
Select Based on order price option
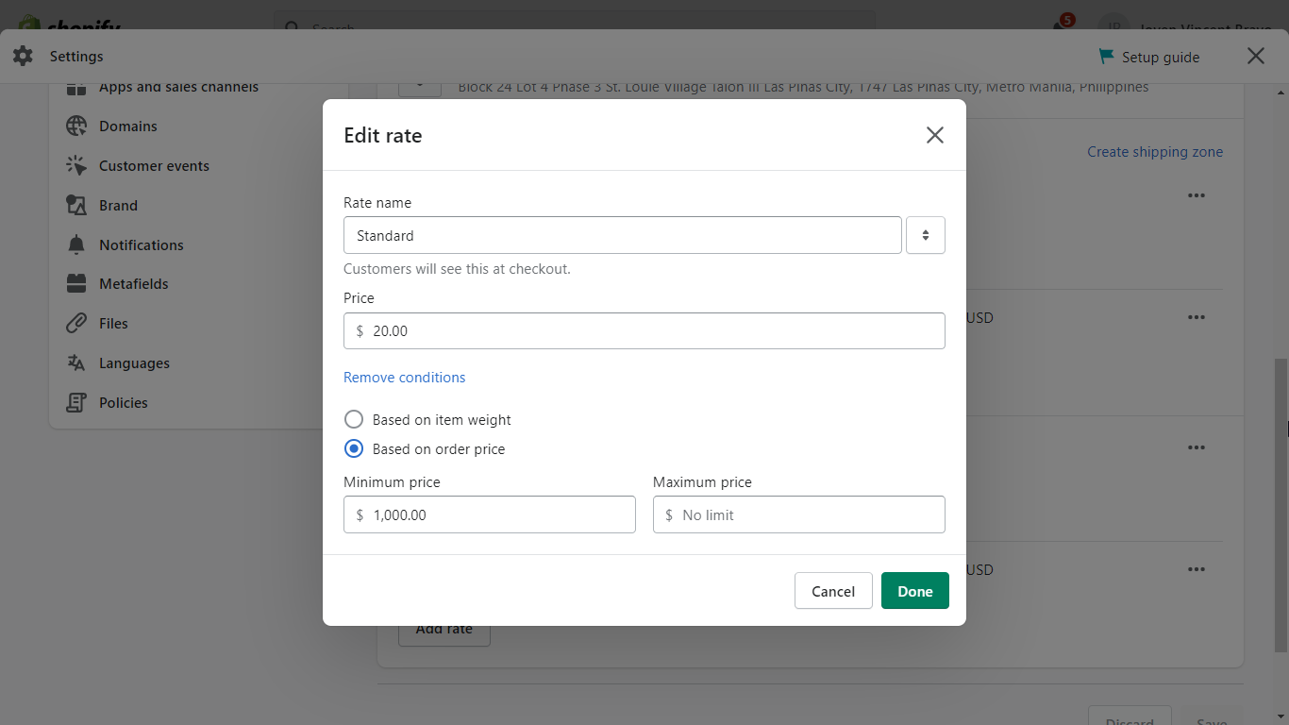pyautogui.click(x=354, y=448)
